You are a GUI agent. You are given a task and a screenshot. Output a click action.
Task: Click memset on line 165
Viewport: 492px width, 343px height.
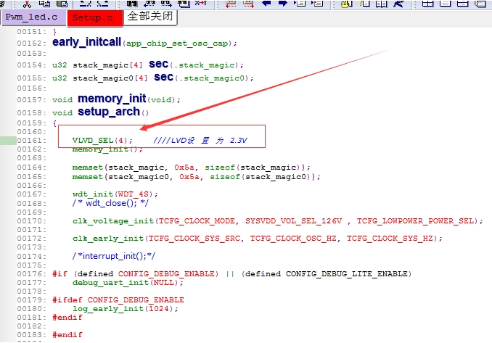88,176
